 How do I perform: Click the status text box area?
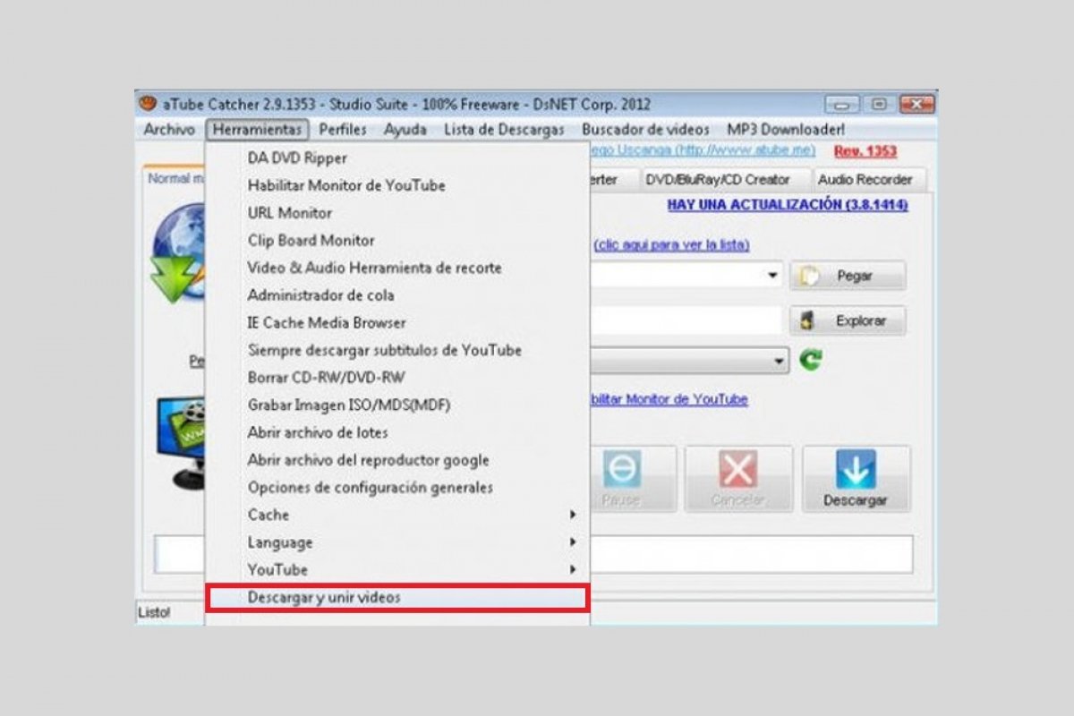(752, 554)
